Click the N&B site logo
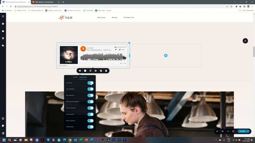 [x=65, y=17]
